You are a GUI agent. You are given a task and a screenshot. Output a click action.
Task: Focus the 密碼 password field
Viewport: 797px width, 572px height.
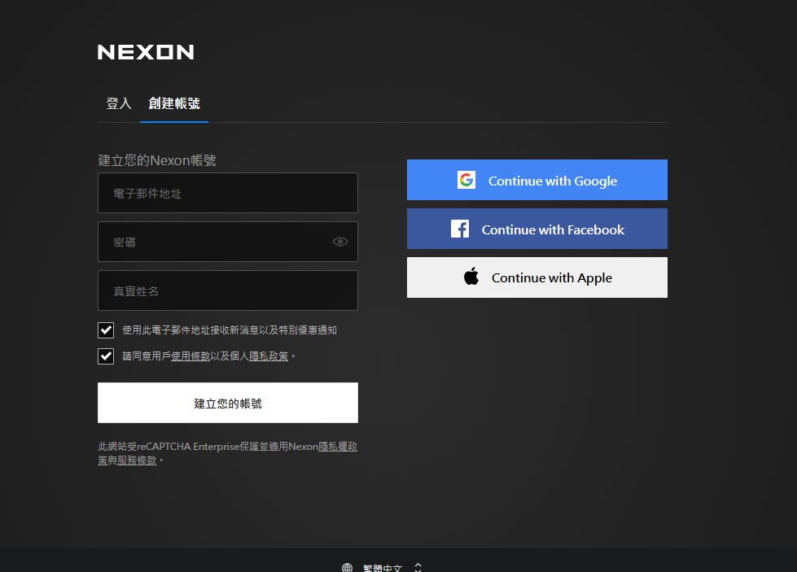tap(228, 242)
